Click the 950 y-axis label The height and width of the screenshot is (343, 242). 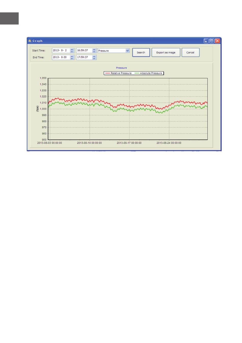[x=44, y=140]
